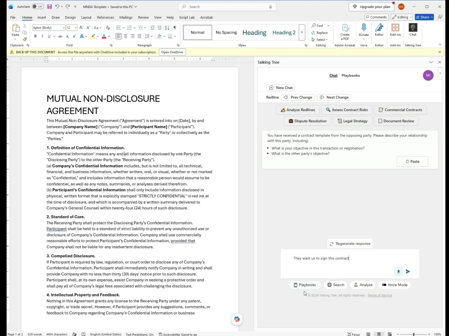Open the References ribbon tab
Screen dimensions: 449x336
[x=105, y=17]
